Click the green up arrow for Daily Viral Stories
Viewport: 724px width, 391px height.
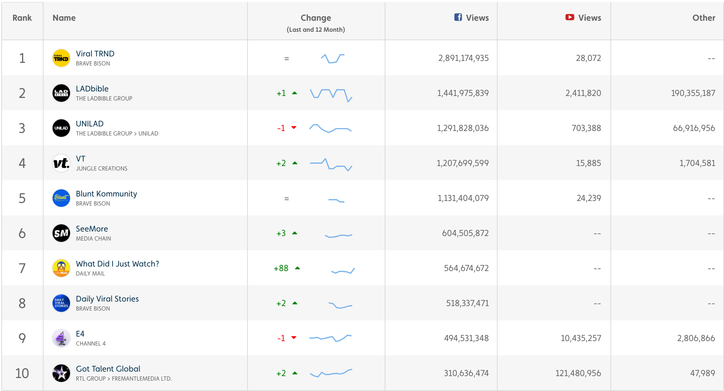tap(295, 303)
